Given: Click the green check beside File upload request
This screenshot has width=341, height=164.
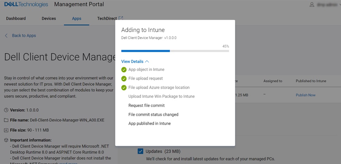Looking at the screenshot, I should pyautogui.click(x=124, y=78).
